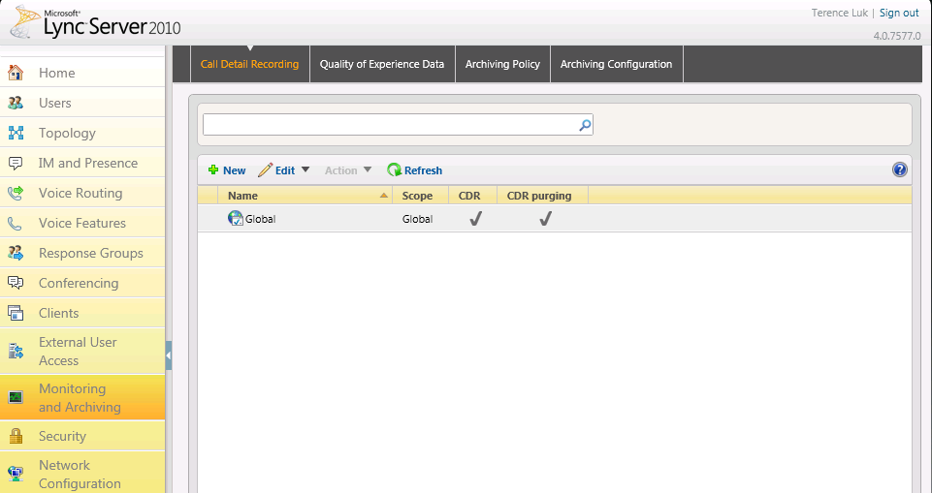Click the Users icon in sidebar

tap(16, 104)
